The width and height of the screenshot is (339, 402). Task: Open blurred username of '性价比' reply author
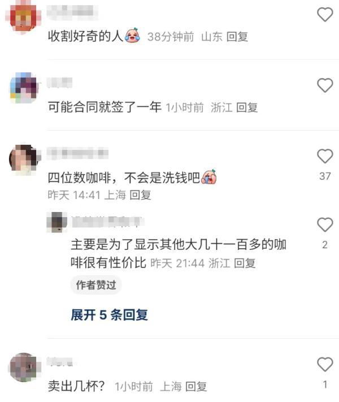click(x=107, y=222)
